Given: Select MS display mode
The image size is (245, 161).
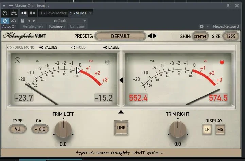Looking at the screenshot, I should (220, 130).
